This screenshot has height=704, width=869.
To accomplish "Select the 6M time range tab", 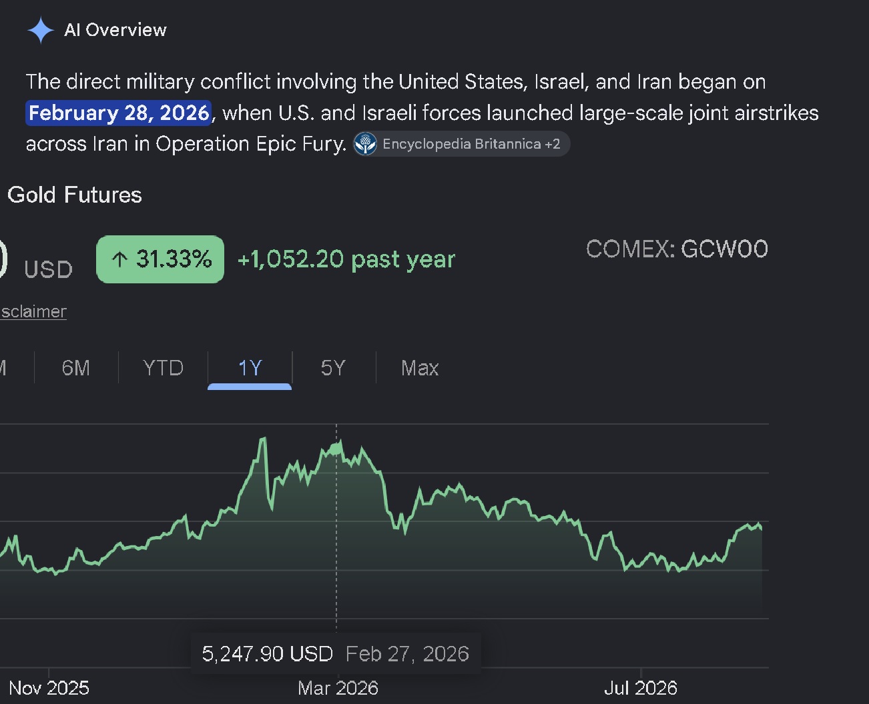I will 75,368.
